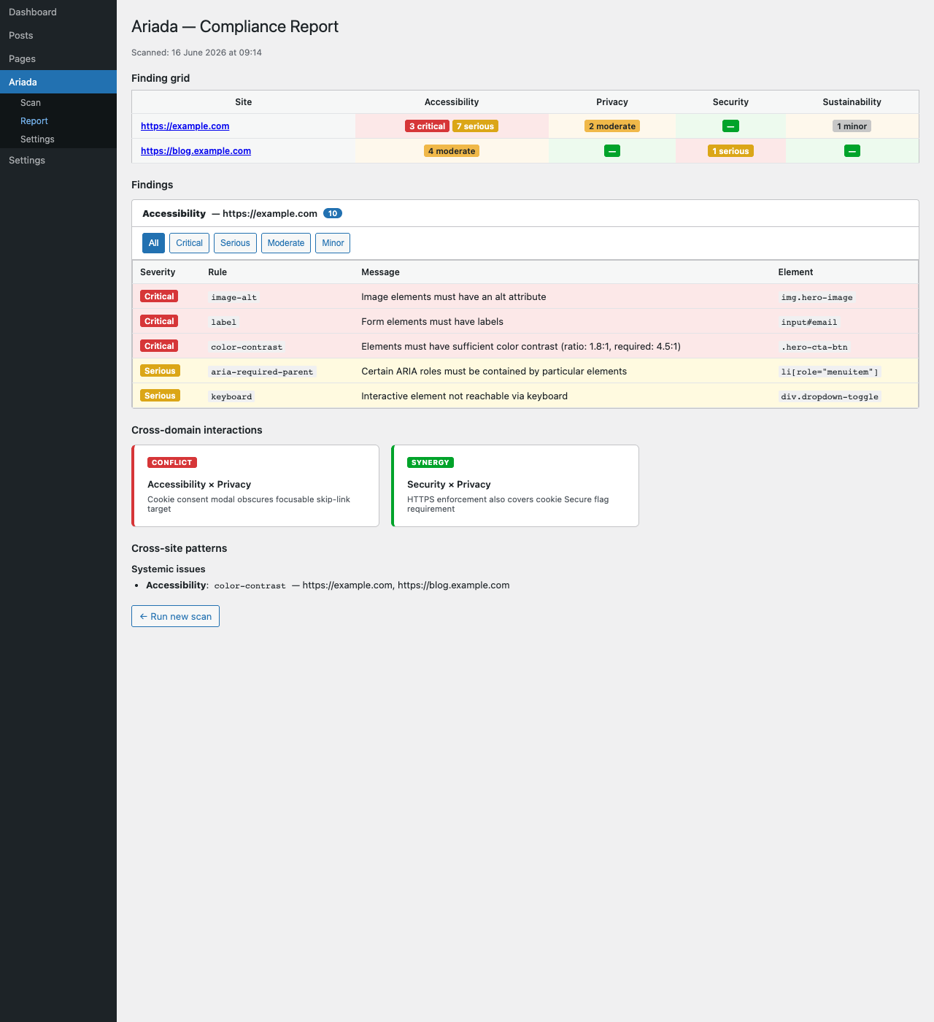Filter findings by Minor
This screenshot has height=1022, width=934.
click(333, 243)
